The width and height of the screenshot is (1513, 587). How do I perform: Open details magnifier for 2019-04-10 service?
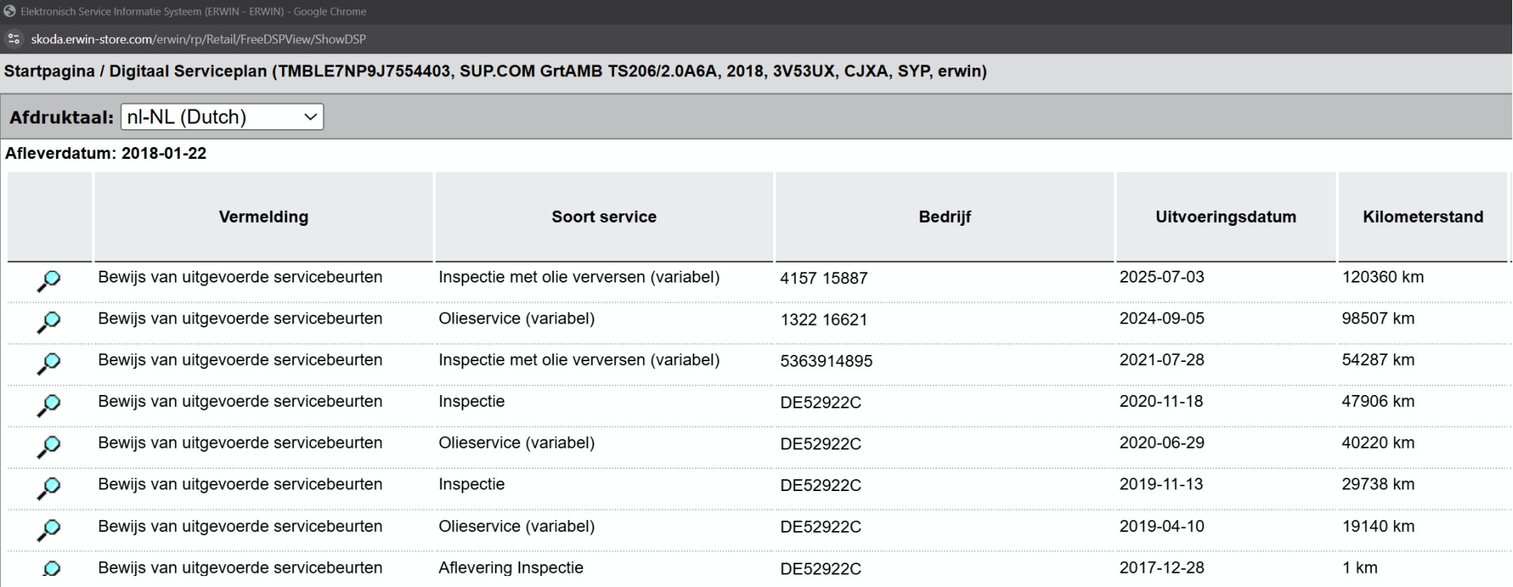pos(49,530)
